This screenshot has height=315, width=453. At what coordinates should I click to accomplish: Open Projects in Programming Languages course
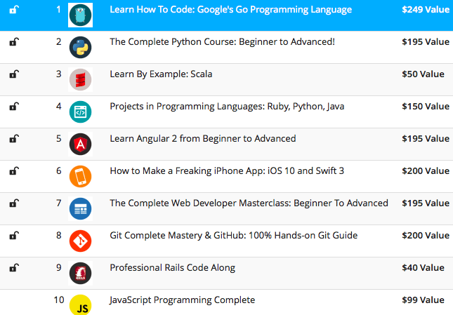click(x=227, y=107)
